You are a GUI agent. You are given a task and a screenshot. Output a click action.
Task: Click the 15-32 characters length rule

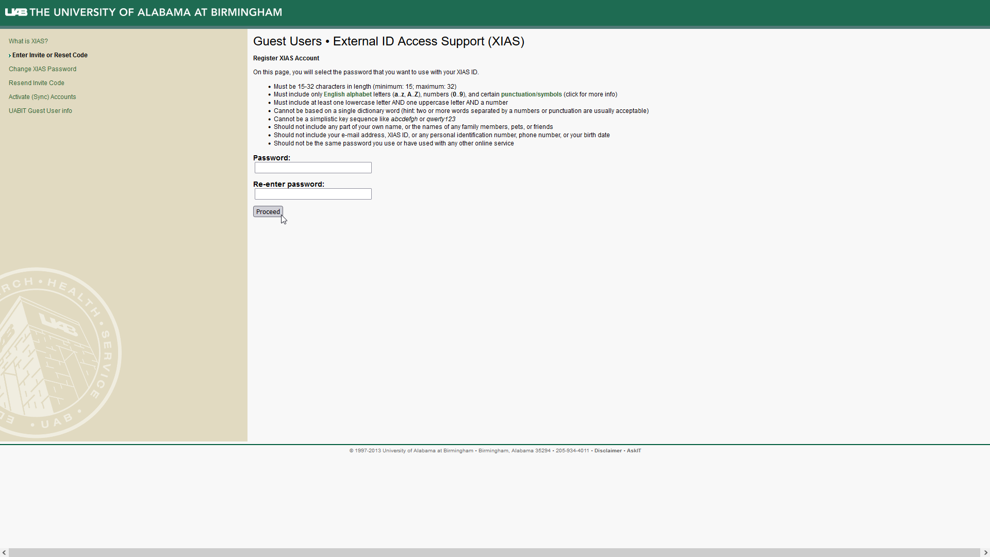(365, 87)
